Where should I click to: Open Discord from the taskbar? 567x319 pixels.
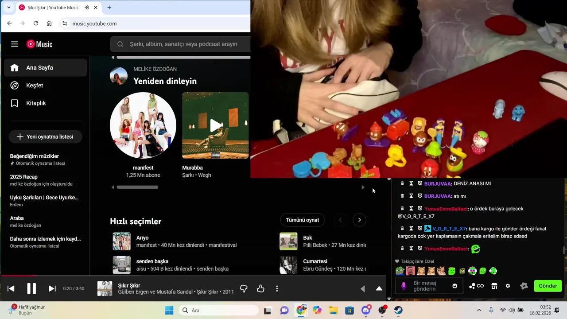click(366, 311)
